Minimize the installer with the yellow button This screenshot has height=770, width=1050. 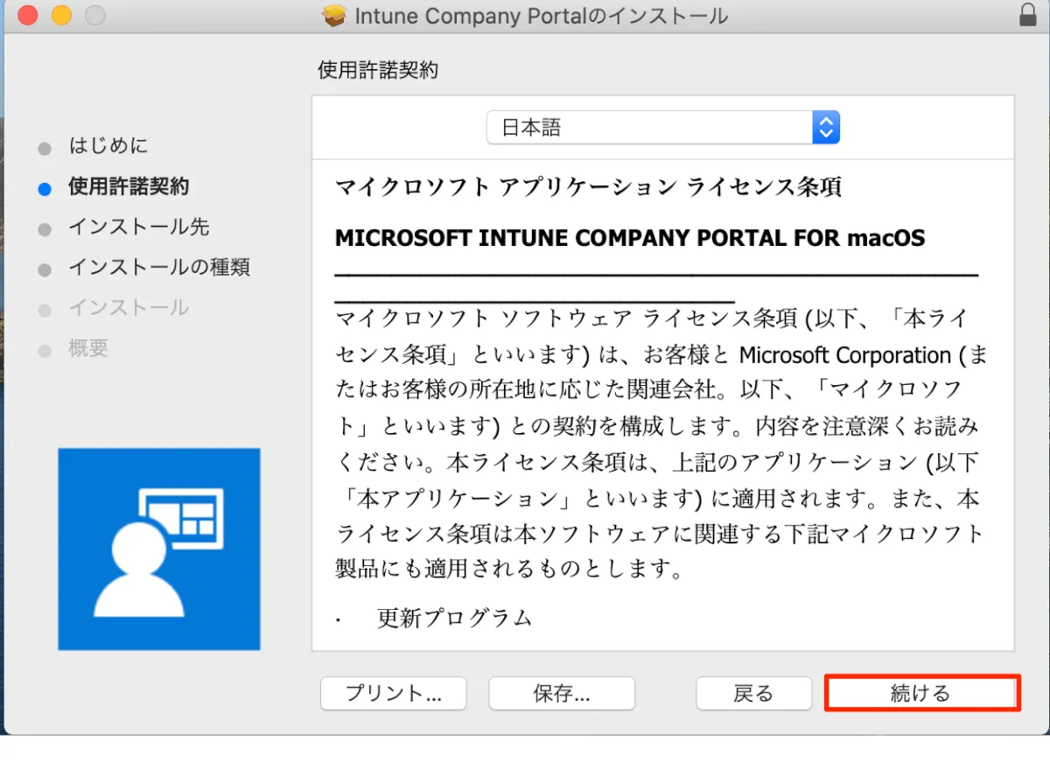(x=60, y=15)
